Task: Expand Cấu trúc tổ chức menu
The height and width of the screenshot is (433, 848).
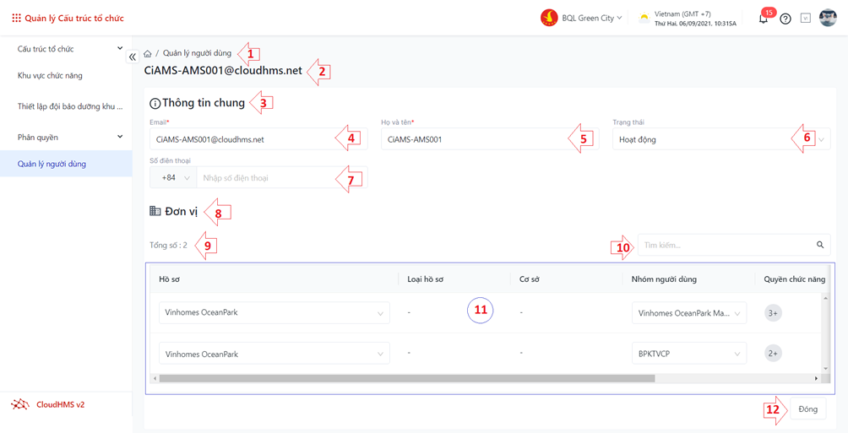Action: tap(70, 49)
